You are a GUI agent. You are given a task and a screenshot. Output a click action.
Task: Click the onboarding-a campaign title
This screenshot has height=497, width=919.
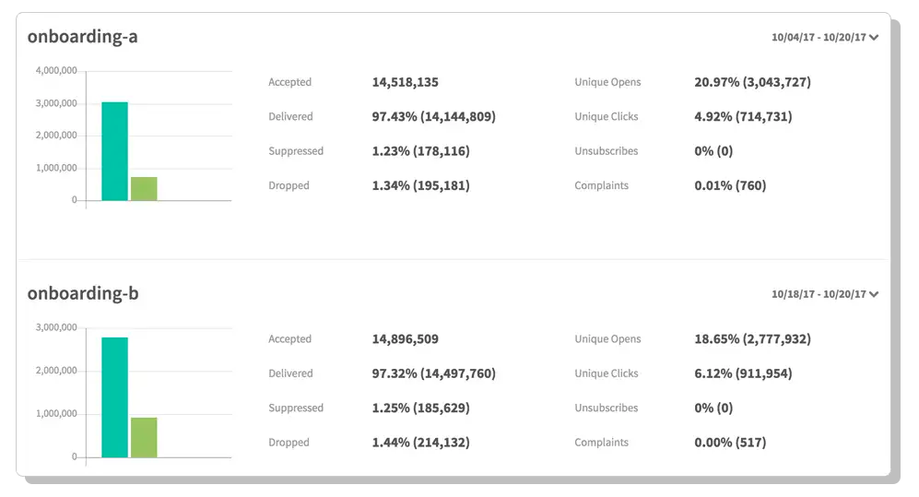coord(83,36)
